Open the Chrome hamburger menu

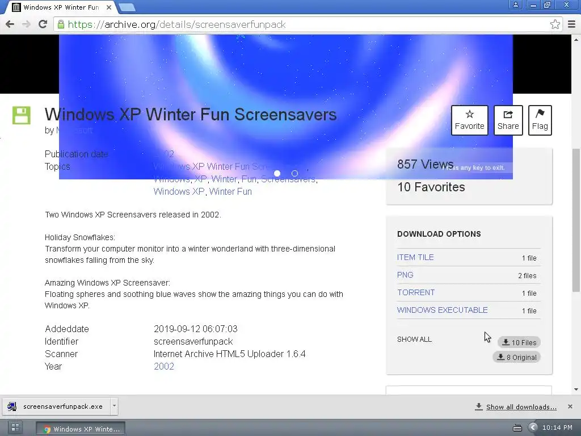click(571, 24)
